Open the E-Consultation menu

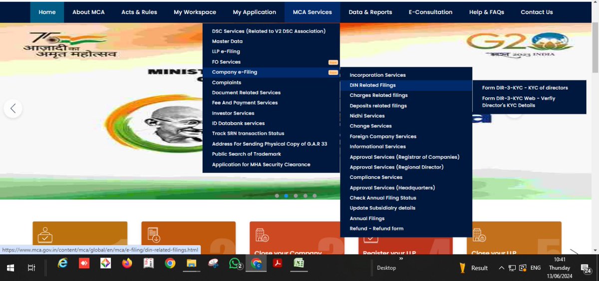coord(430,12)
